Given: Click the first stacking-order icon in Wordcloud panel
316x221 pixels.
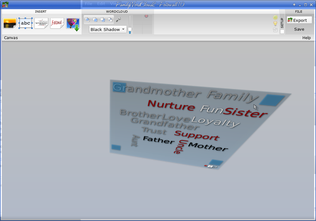Looking at the screenshot, I should click(87, 20).
